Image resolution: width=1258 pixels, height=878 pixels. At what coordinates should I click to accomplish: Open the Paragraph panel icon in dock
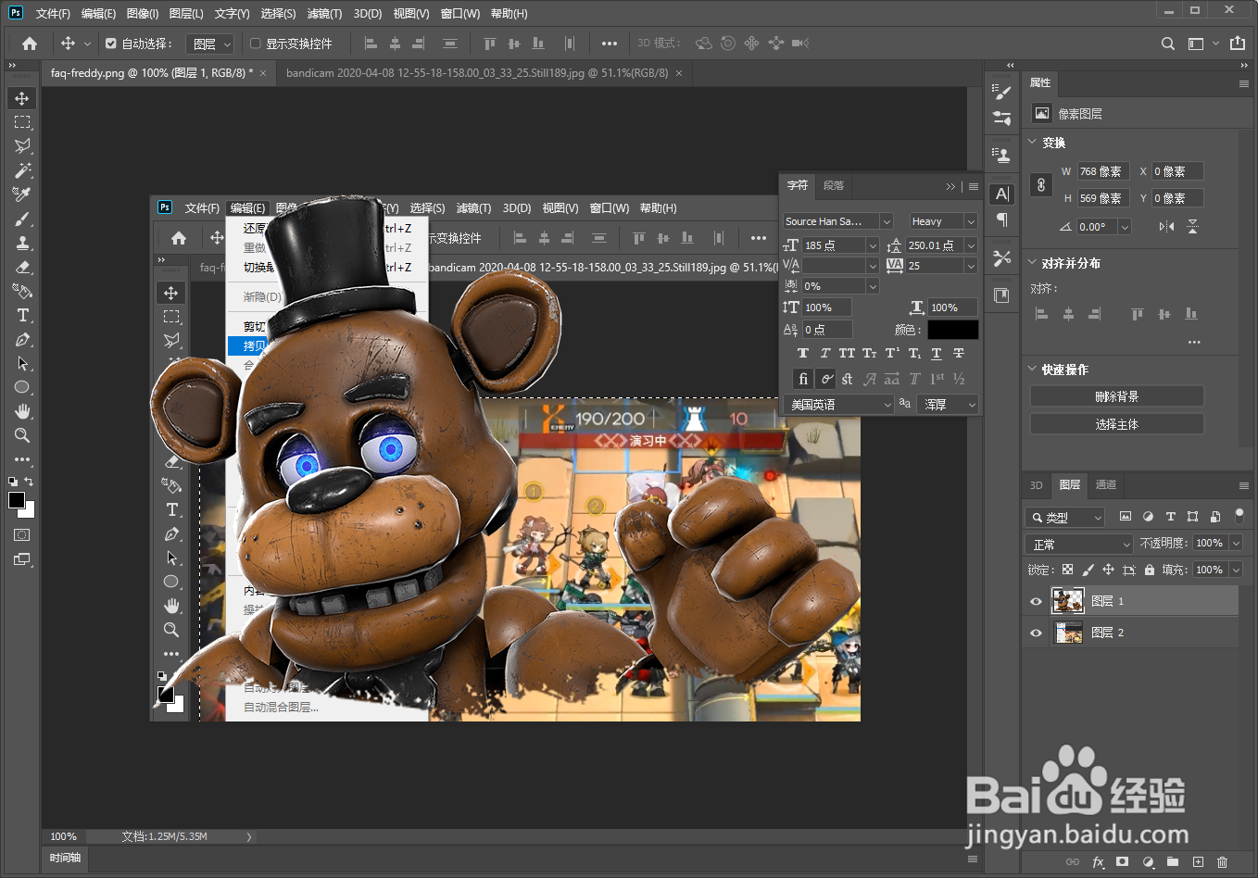1001,219
